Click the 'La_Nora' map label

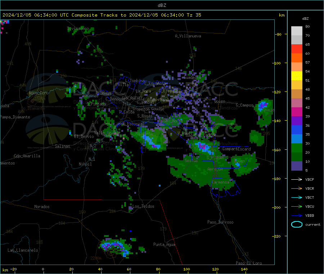click(143, 91)
